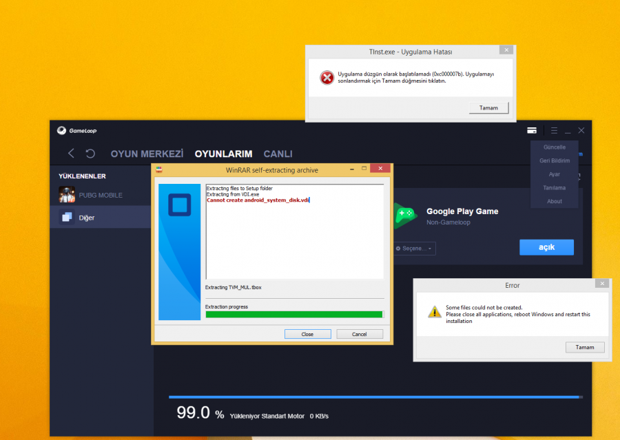
Task: Select PUBG MOBILE in the installed list
Action: click(101, 194)
